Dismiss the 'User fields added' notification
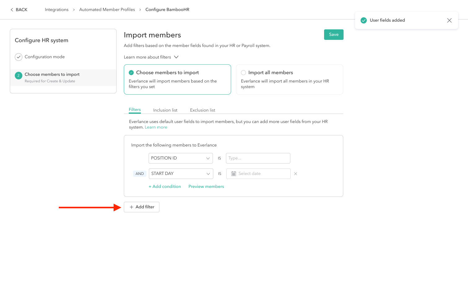 [449, 20]
